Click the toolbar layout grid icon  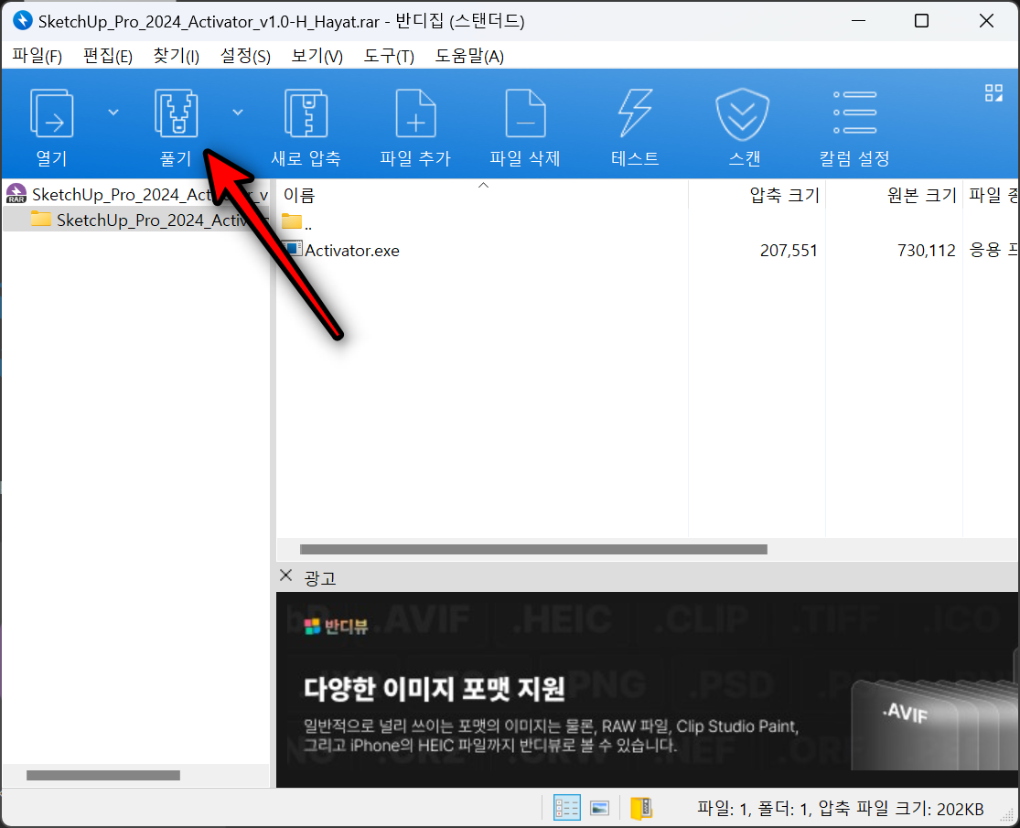coord(993,93)
